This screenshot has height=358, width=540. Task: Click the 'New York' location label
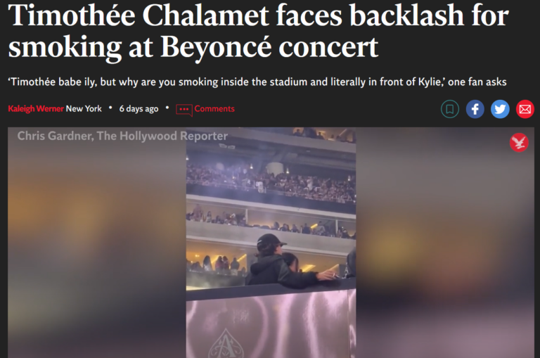[84, 109]
